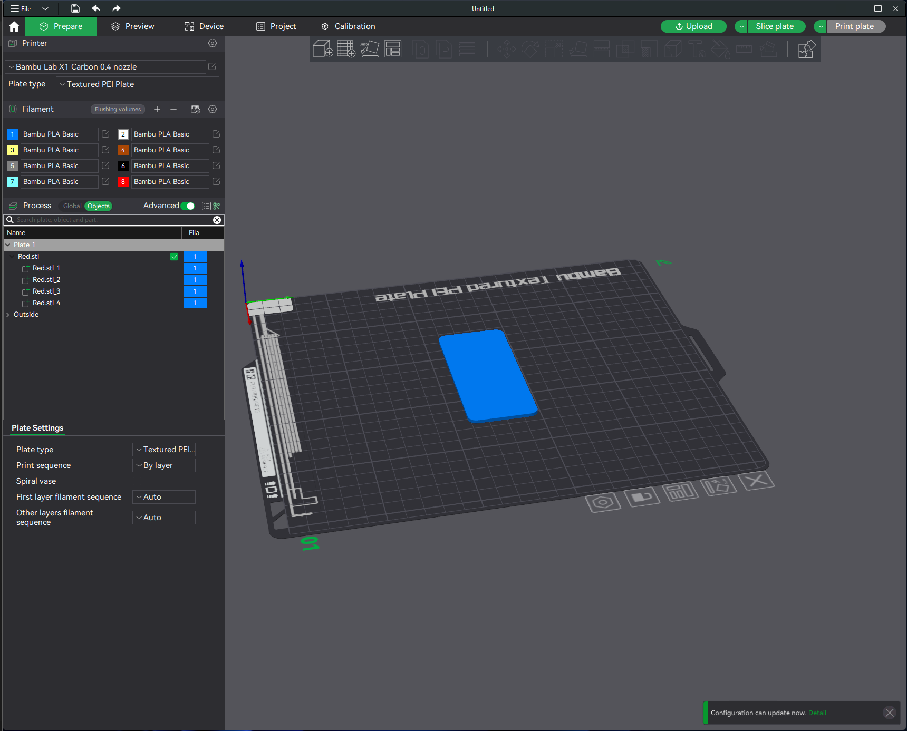This screenshot has width=907, height=731.
Task: Click the Auto orient toolbar icon
Action: coord(370,49)
